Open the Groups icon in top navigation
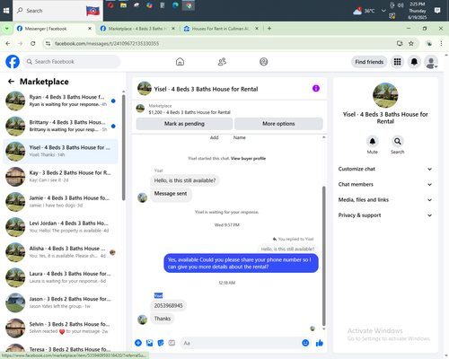This screenshot has height=359, width=449. pyautogui.click(x=264, y=62)
